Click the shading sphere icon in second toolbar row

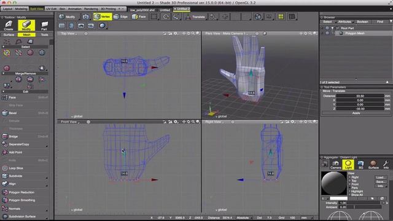click(103, 26)
